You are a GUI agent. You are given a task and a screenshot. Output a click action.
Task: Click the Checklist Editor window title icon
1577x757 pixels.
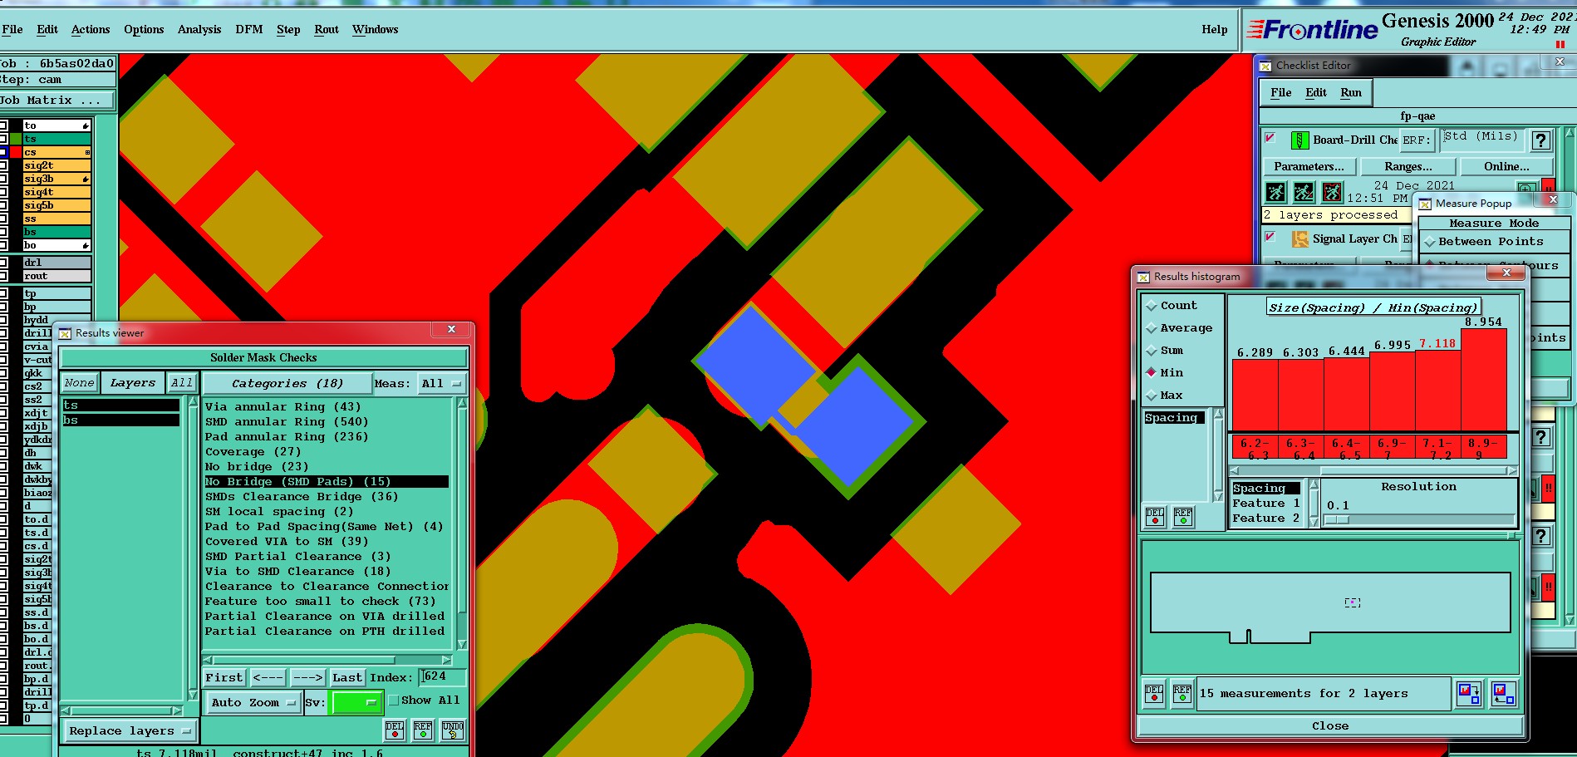(1265, 66)
